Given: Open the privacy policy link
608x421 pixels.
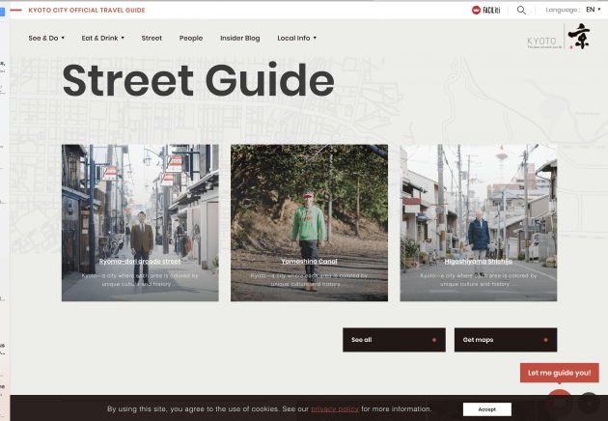Looking at the screenshot, I should [335, 409].
